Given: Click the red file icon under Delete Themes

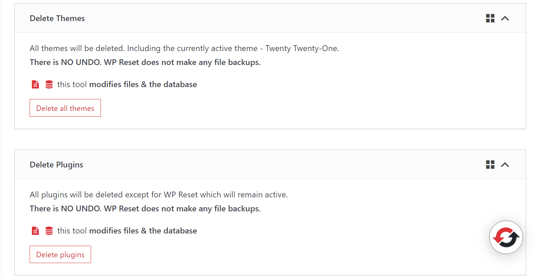Looking at the screenshot, I should pos(35,84).
